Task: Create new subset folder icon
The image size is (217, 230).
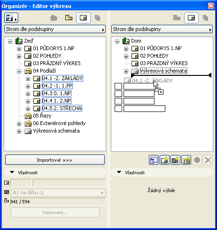Action: [x=186, y=160]
